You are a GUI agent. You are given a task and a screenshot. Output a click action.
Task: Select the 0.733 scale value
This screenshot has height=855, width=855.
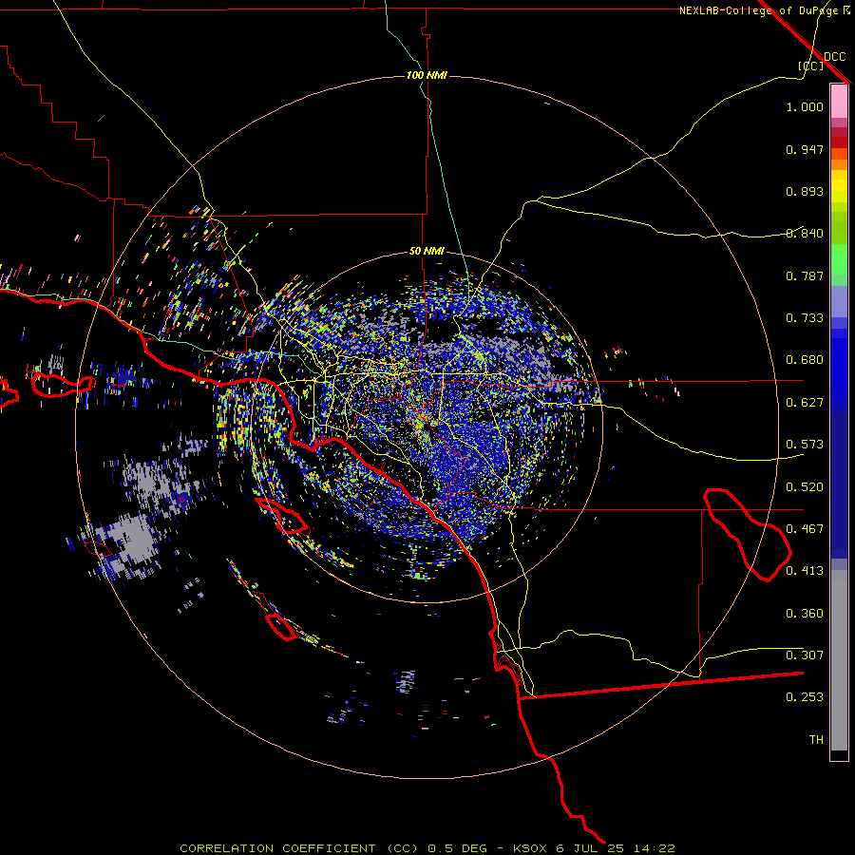(805, 318)
